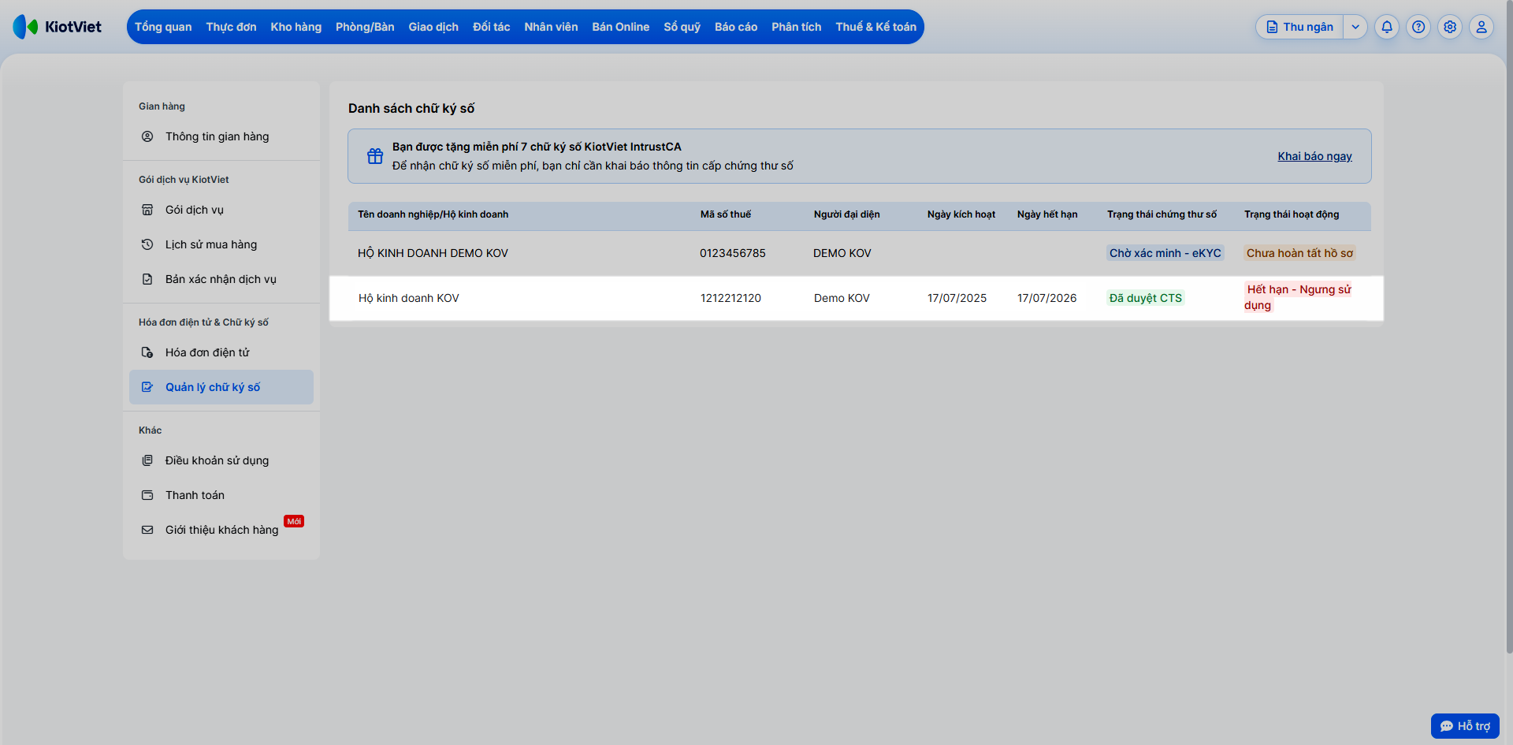Select the HỘ KINH DOANH DEMO KOV row name
Viewport: 1513px width, 745px height.
click(433, 253)
